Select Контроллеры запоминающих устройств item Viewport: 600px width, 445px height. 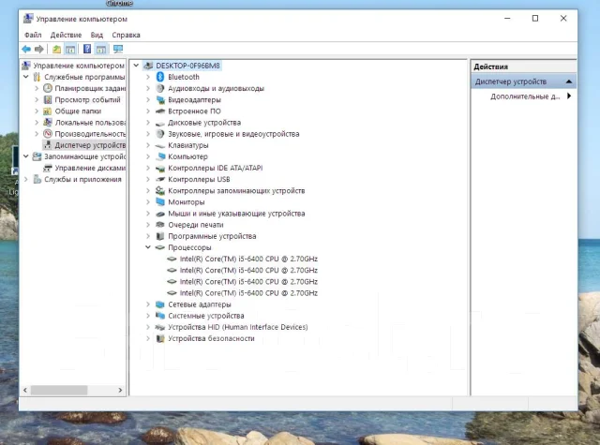pos(236,191)
